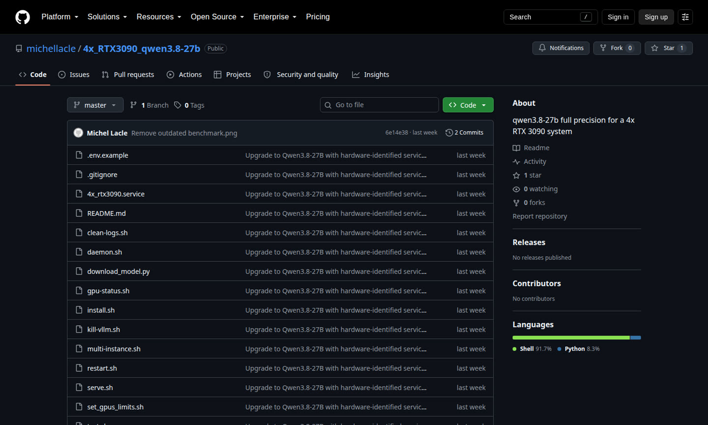The height and width of the screenshot is (425, 708).
Task: Click Michel Lacle's avatar image
Action: [78, 133]
